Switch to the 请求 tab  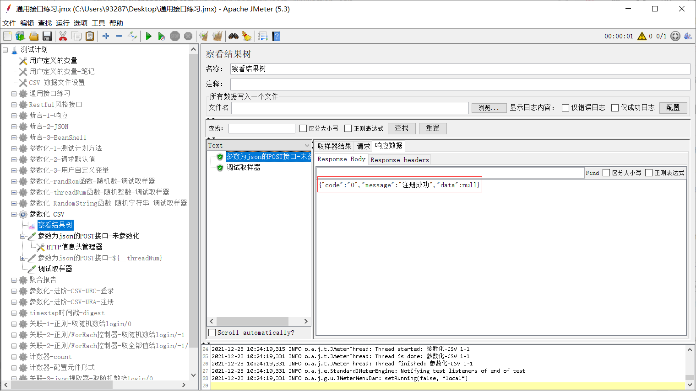tap(363, 146)
